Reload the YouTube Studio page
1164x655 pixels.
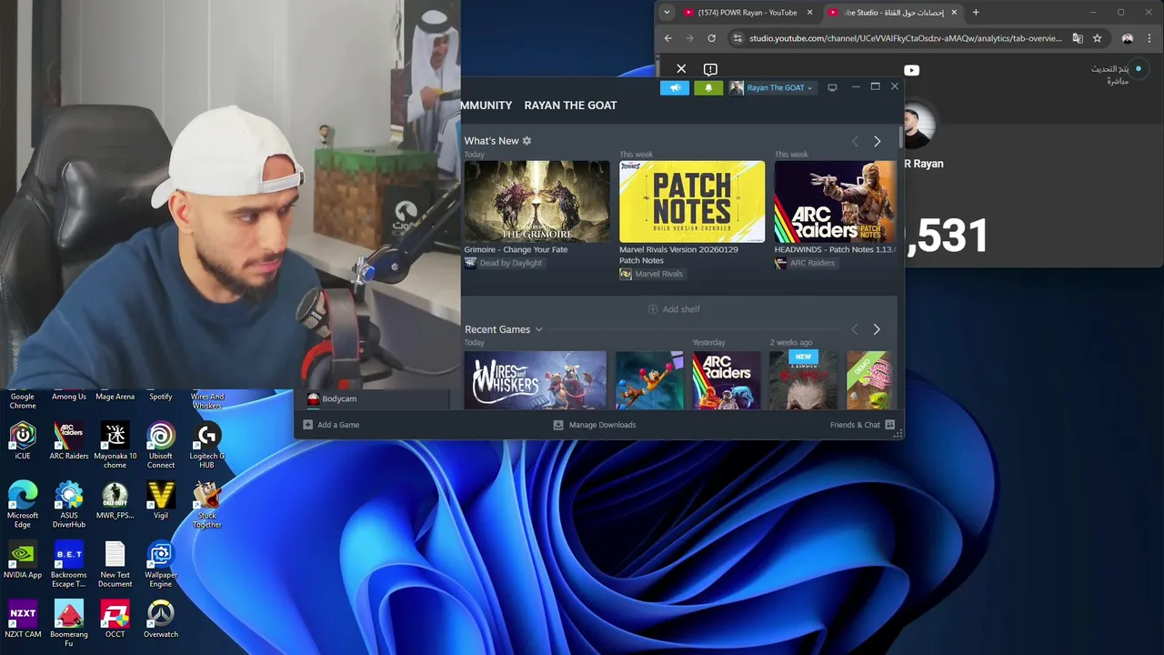point(711,38)
